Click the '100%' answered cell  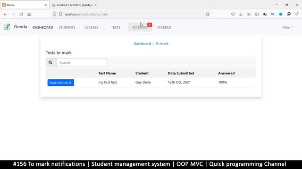pyautogui.click(x=222, y=82)
